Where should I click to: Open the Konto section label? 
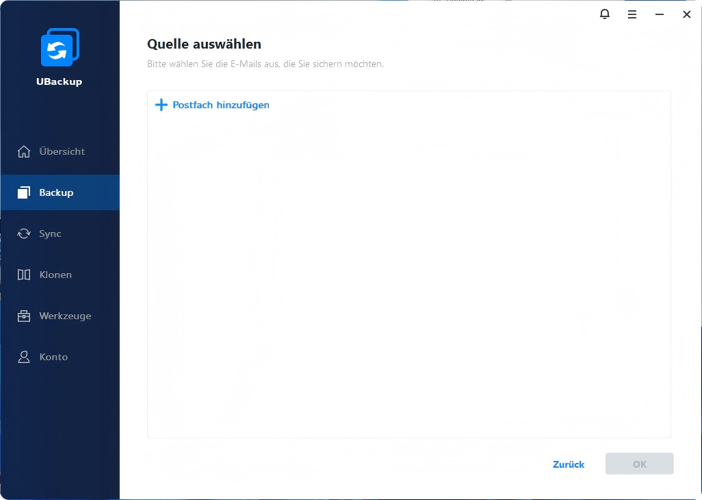53,357
